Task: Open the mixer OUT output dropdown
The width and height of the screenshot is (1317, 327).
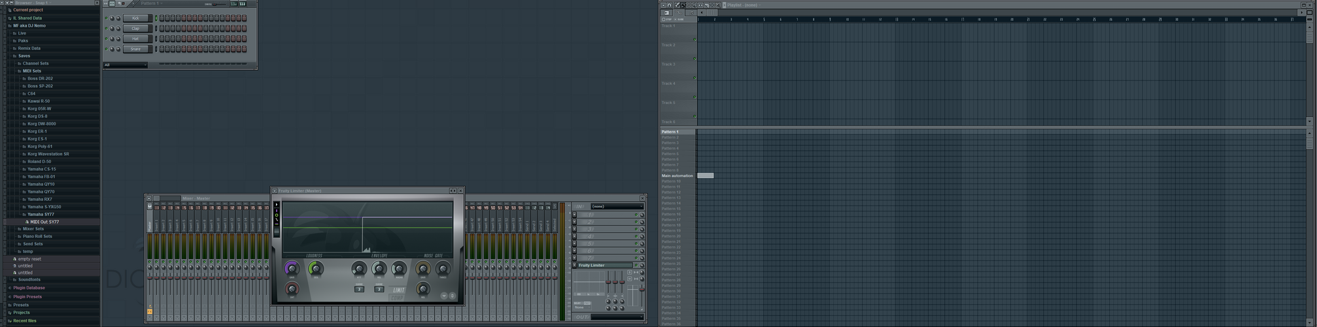Action: (617, 317)
